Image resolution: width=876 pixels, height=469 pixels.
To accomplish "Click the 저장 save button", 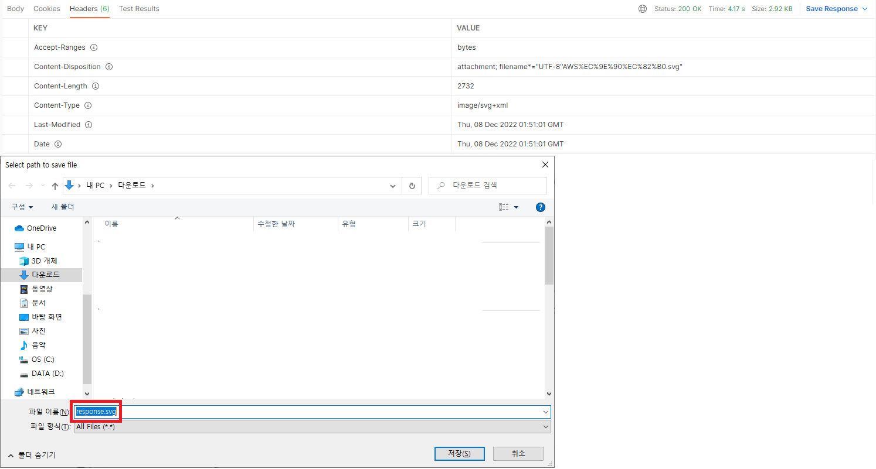I will click(459, 453).
